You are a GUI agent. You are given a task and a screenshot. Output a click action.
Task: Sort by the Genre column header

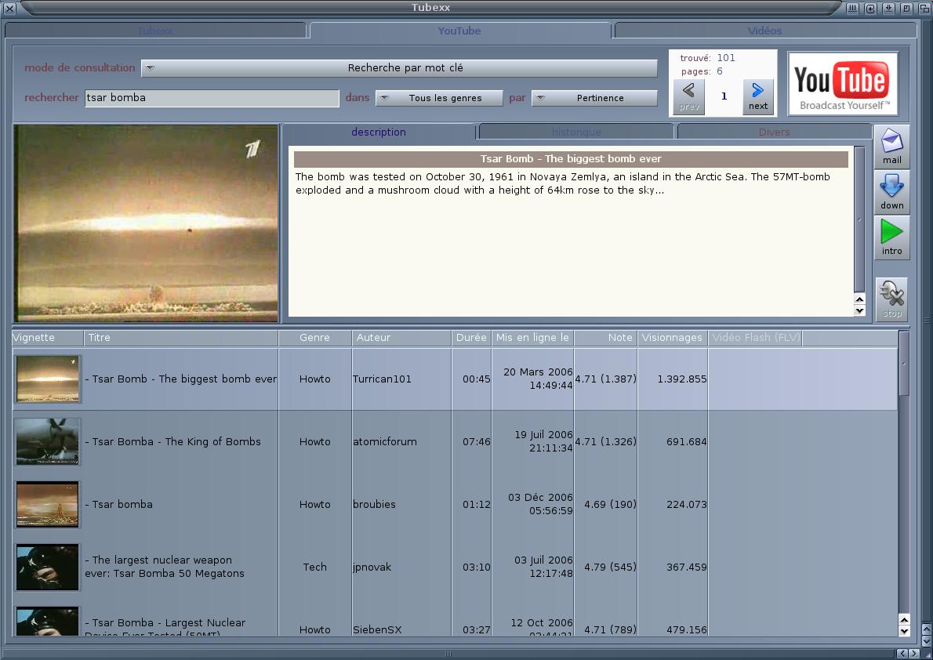click(314, 337)
